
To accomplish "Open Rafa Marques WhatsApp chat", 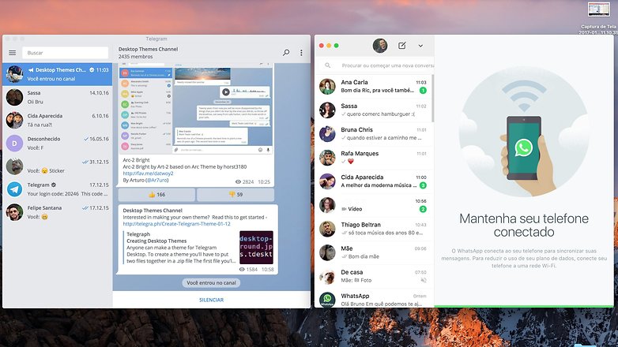I will [374, 158].
